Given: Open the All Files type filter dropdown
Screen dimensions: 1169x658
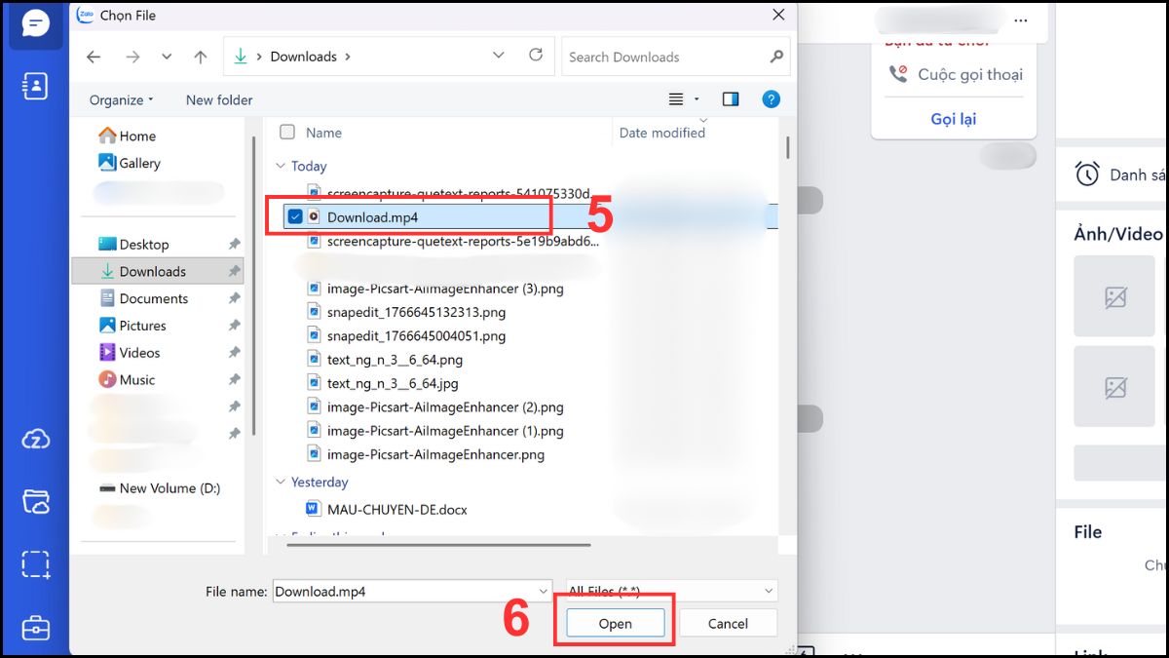Looking at the screenshot, I should 672,591.
